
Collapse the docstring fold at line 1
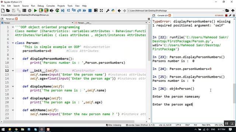13,27
